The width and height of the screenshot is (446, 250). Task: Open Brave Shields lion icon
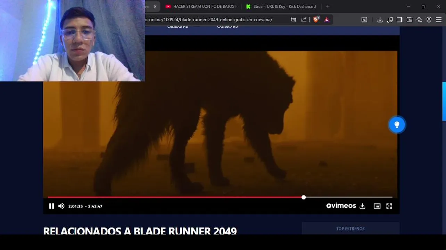pos(316,20)
